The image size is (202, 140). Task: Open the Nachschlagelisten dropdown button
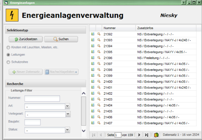(x=61, y=72)
